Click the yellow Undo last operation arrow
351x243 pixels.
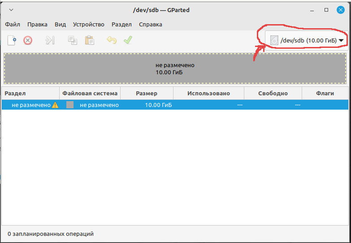tap(112, 40)
